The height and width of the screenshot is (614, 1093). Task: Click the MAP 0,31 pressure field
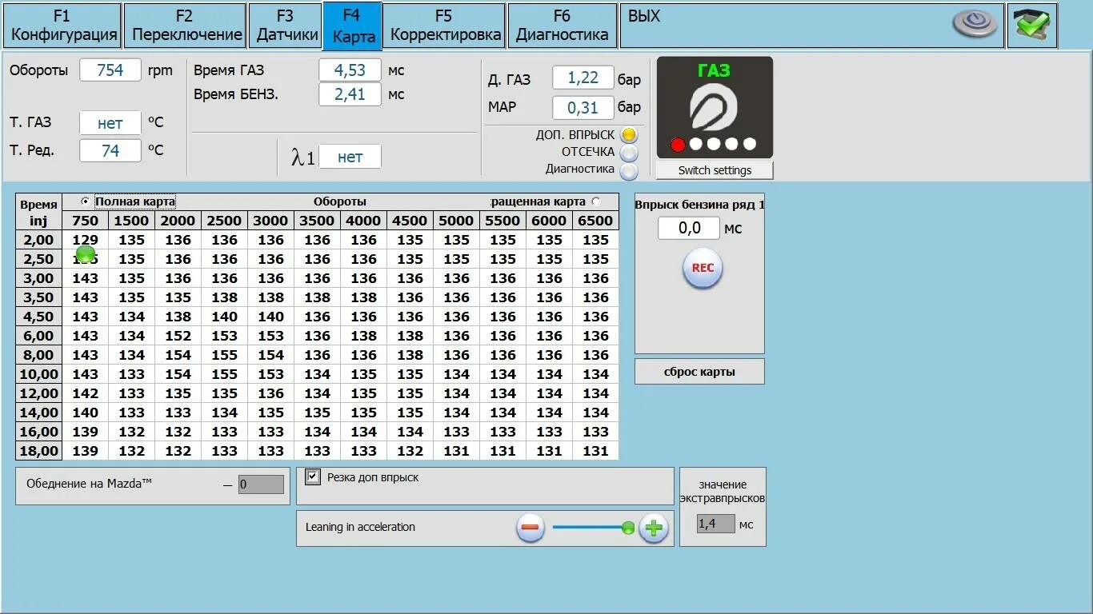(x=583, y=107)
